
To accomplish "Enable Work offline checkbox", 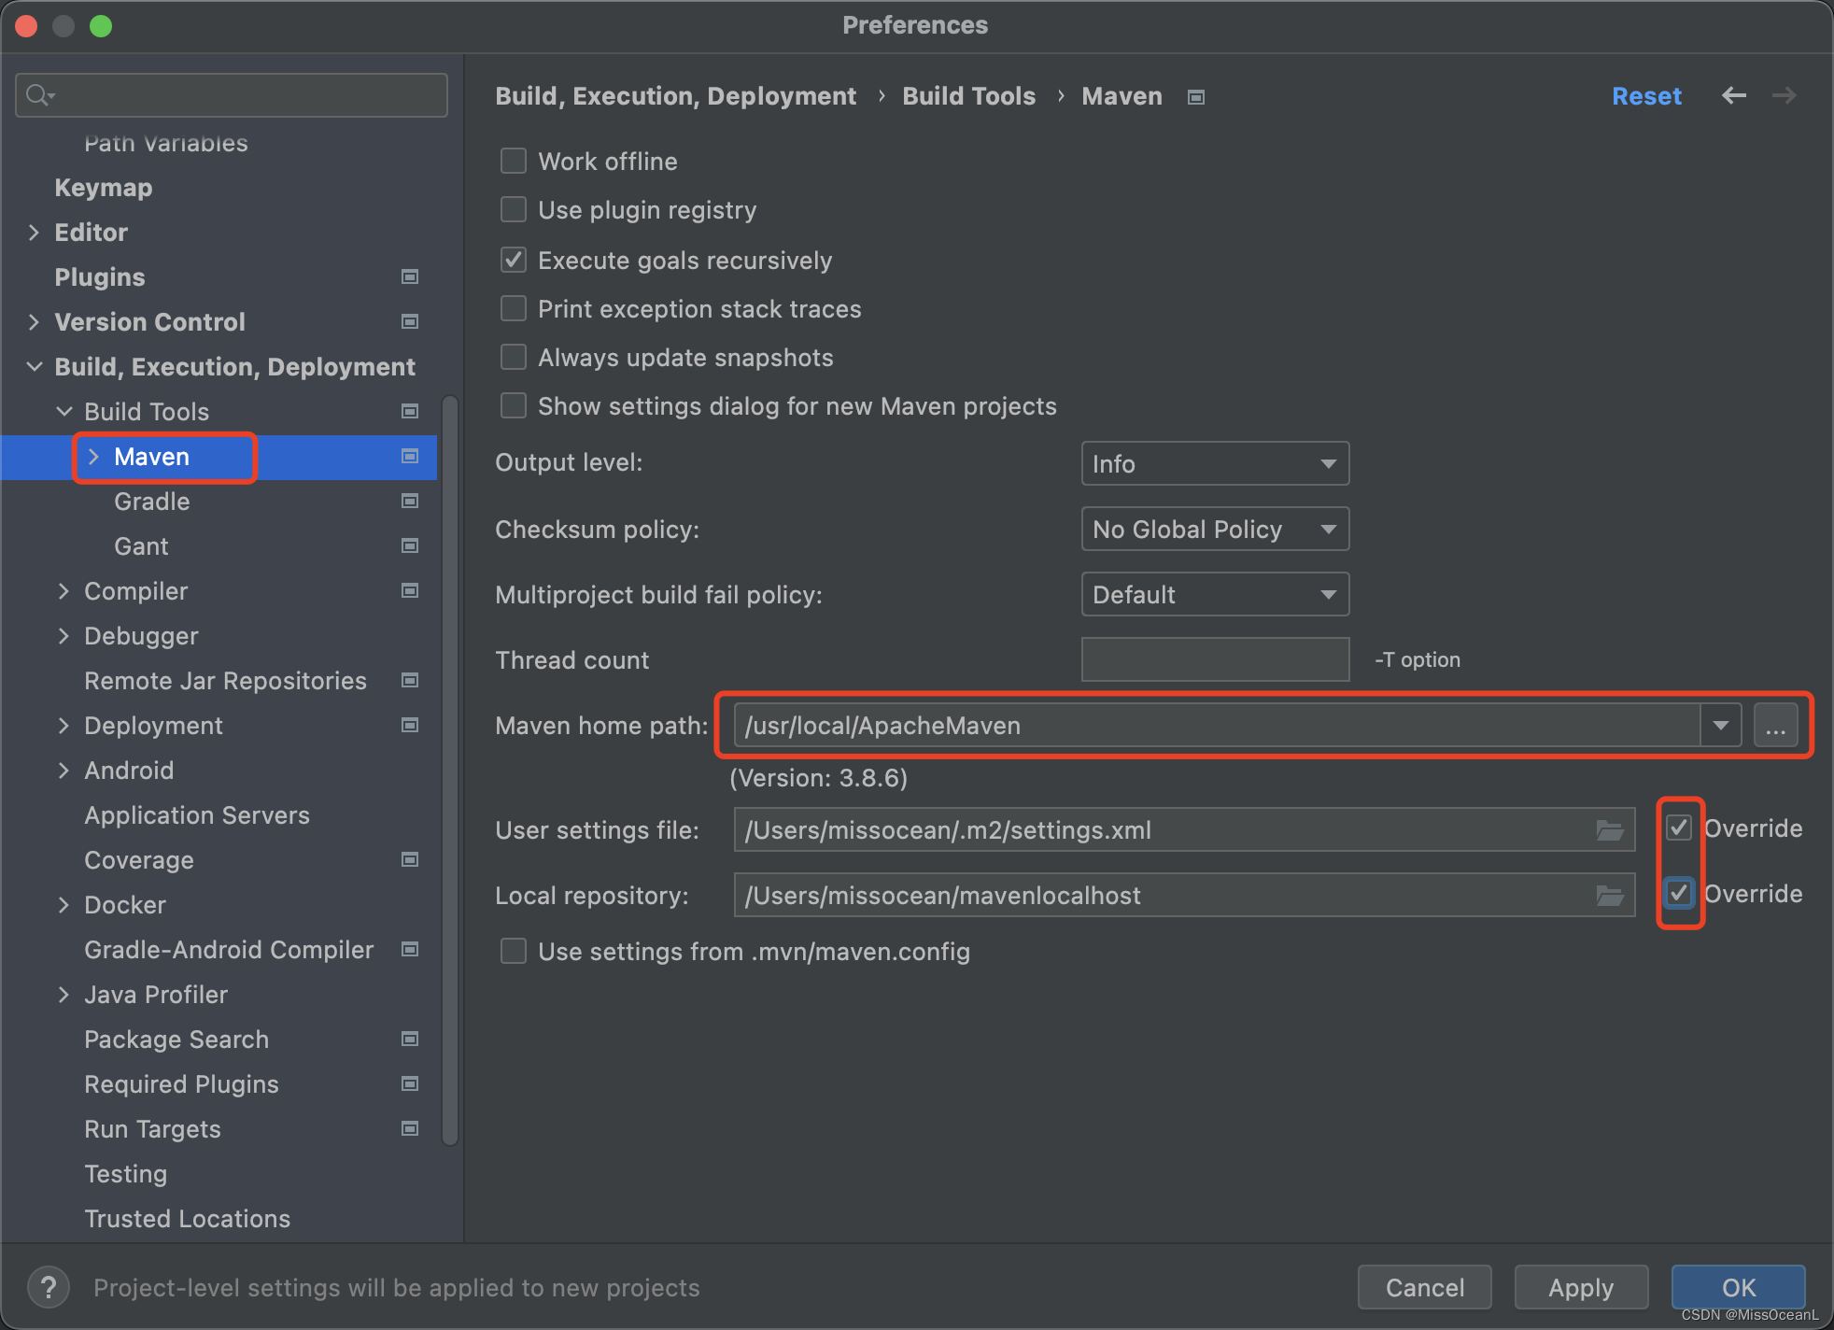I will click(514, 161).
